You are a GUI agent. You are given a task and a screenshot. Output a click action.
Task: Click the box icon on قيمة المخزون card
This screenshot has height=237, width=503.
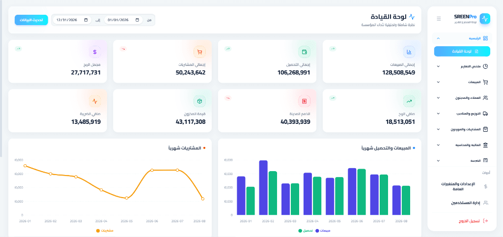(199, 101)
